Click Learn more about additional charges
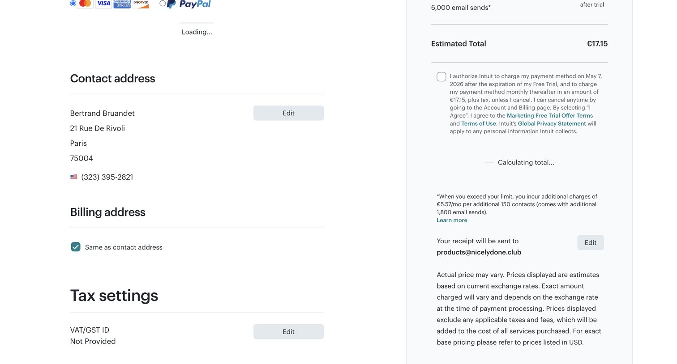The width and height of the screenshot is (677, 364). coord(452,220)
